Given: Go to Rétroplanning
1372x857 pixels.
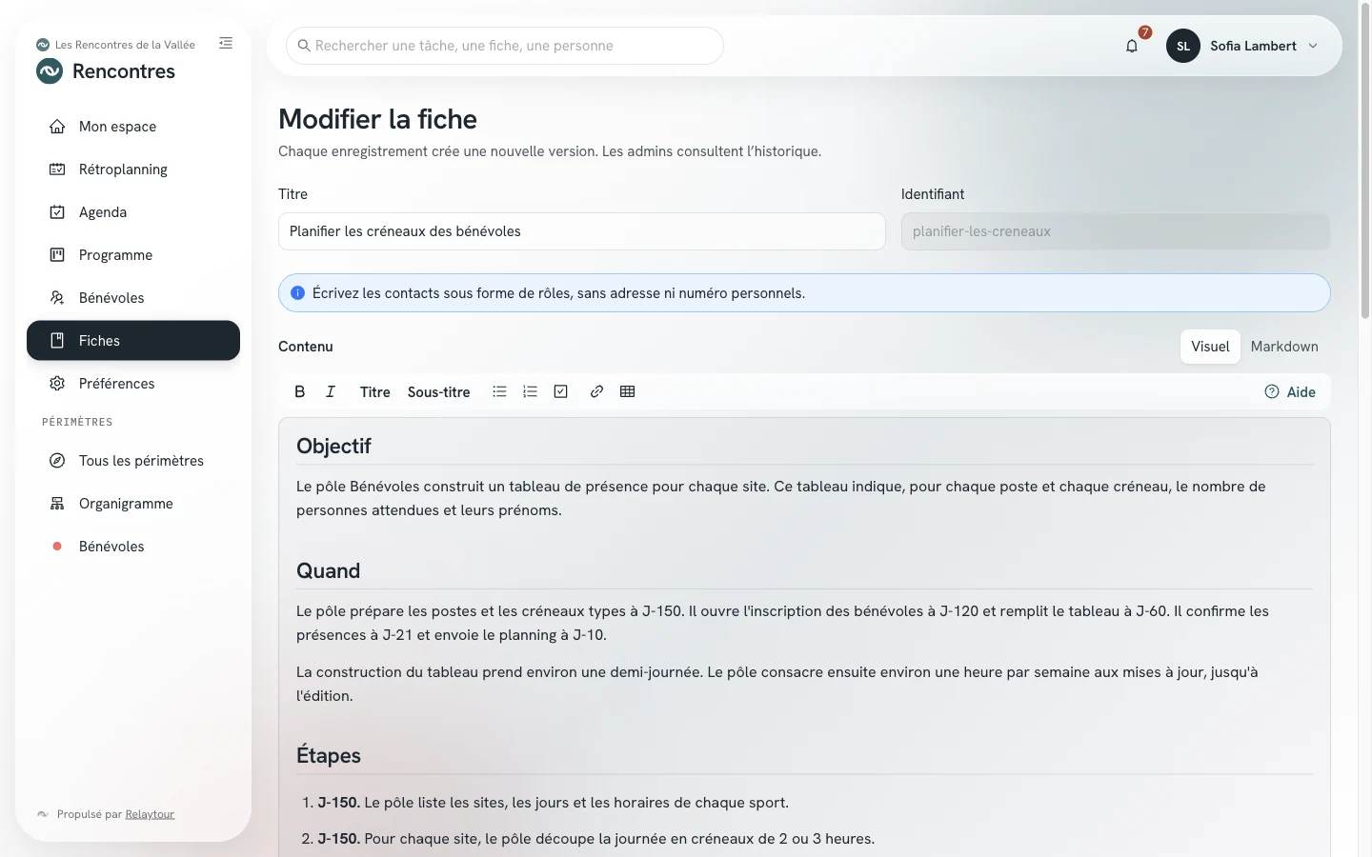Looking at the screenshot, I should pyautogui.click(x=133, y=169).
